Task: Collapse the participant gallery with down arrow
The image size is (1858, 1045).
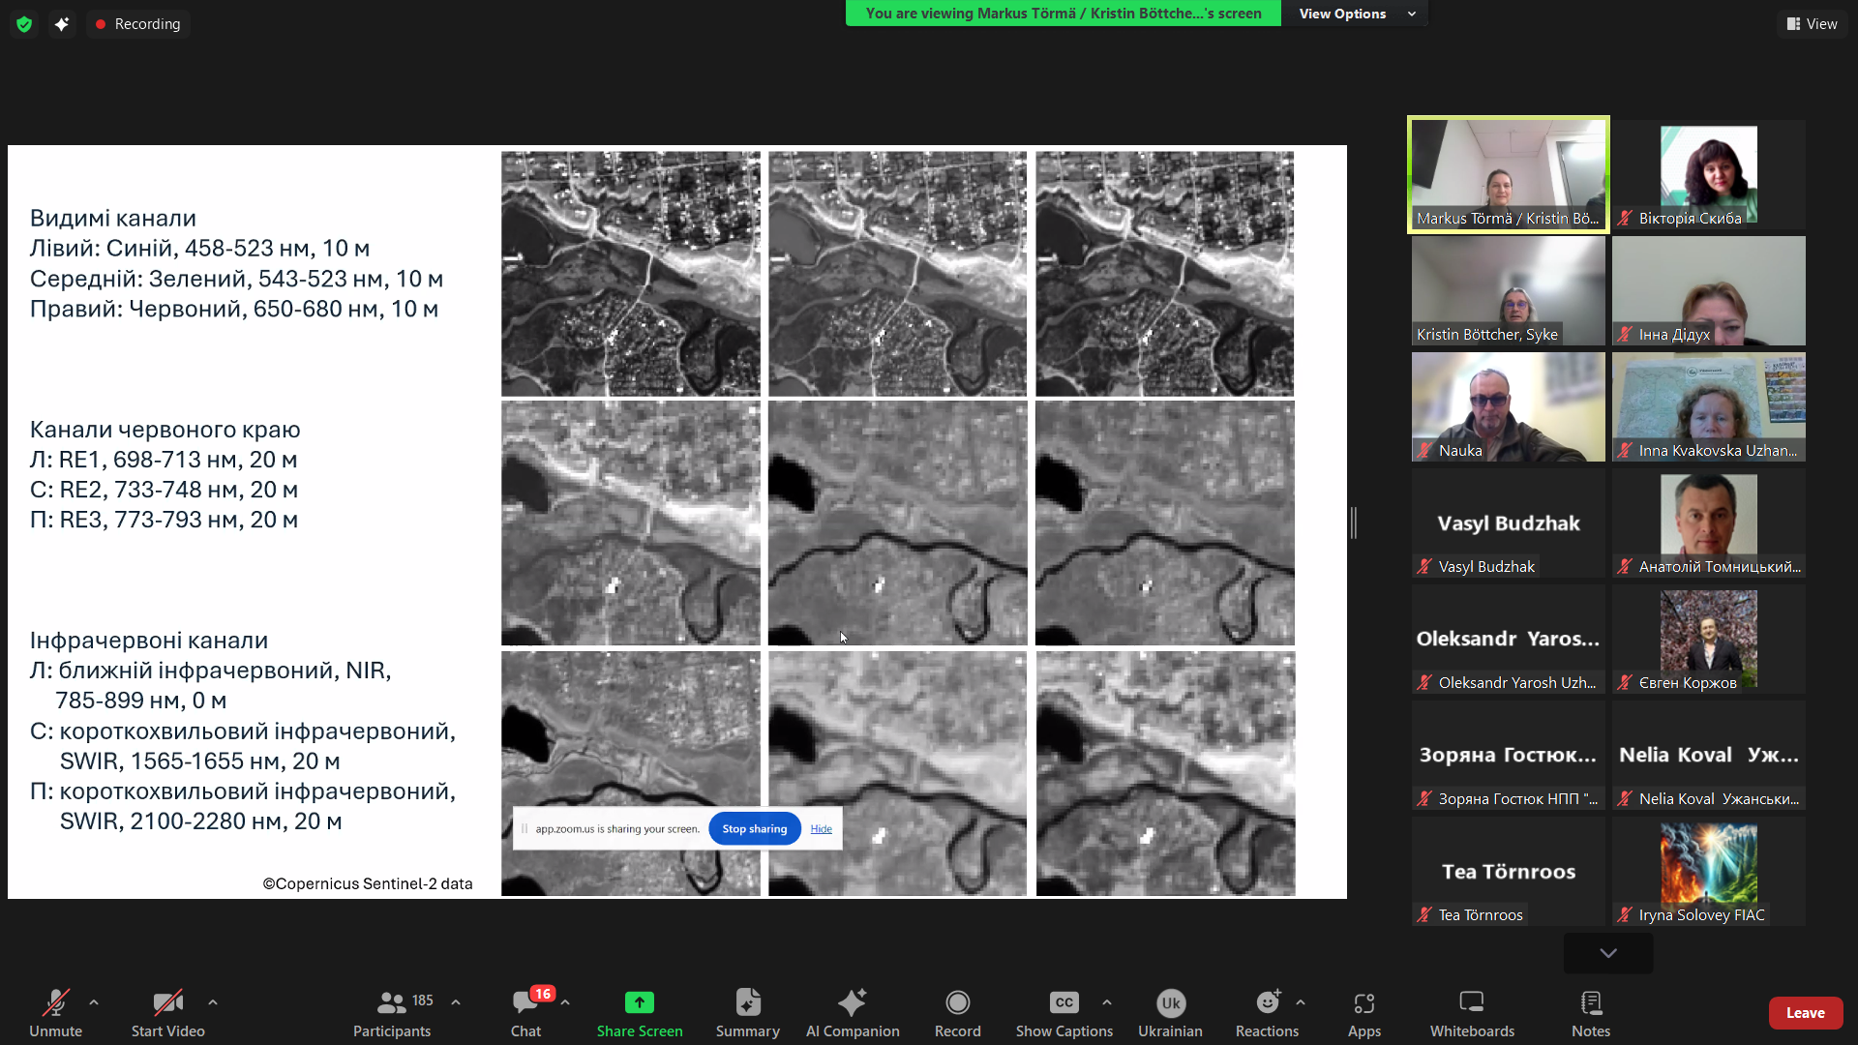Action: 1606,953
